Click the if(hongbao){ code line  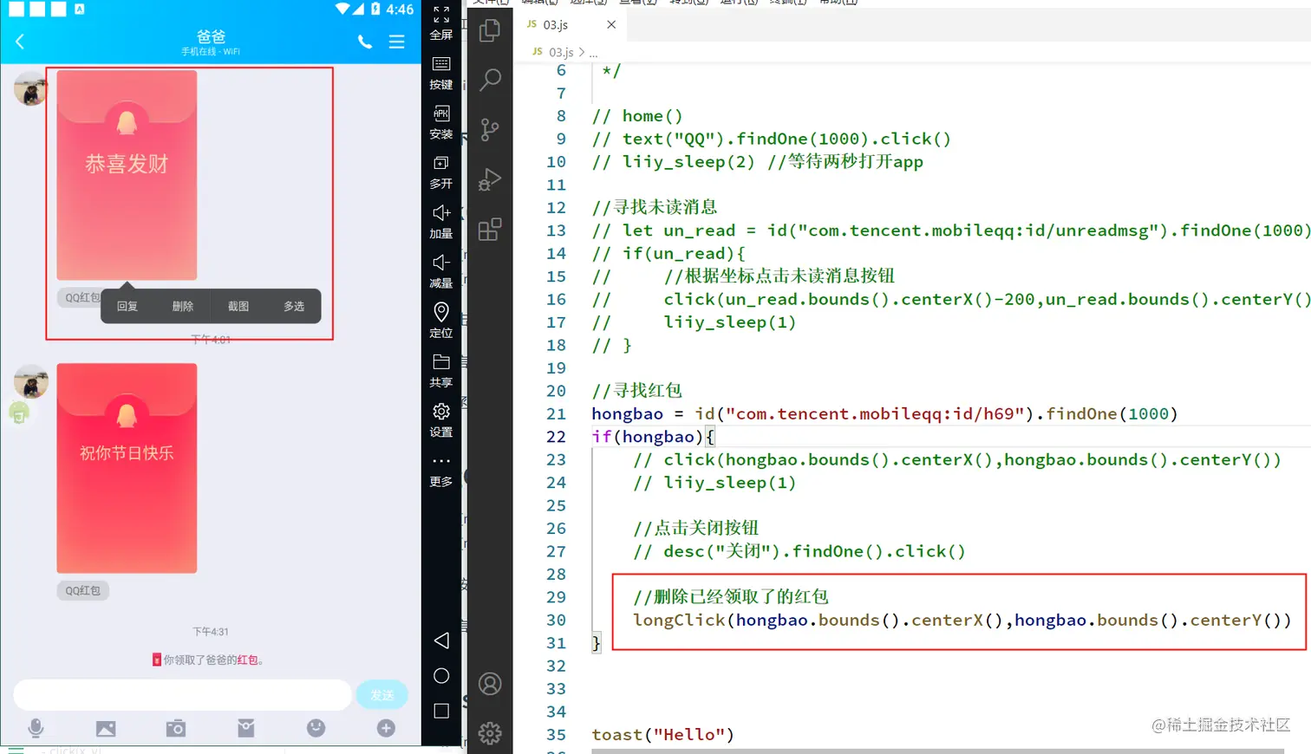click(x=653, y=437)
